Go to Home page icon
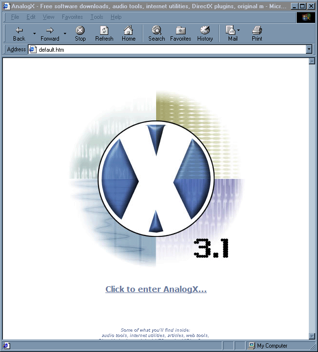This screenshot has height=352, width=318. (x=128, y=30)
